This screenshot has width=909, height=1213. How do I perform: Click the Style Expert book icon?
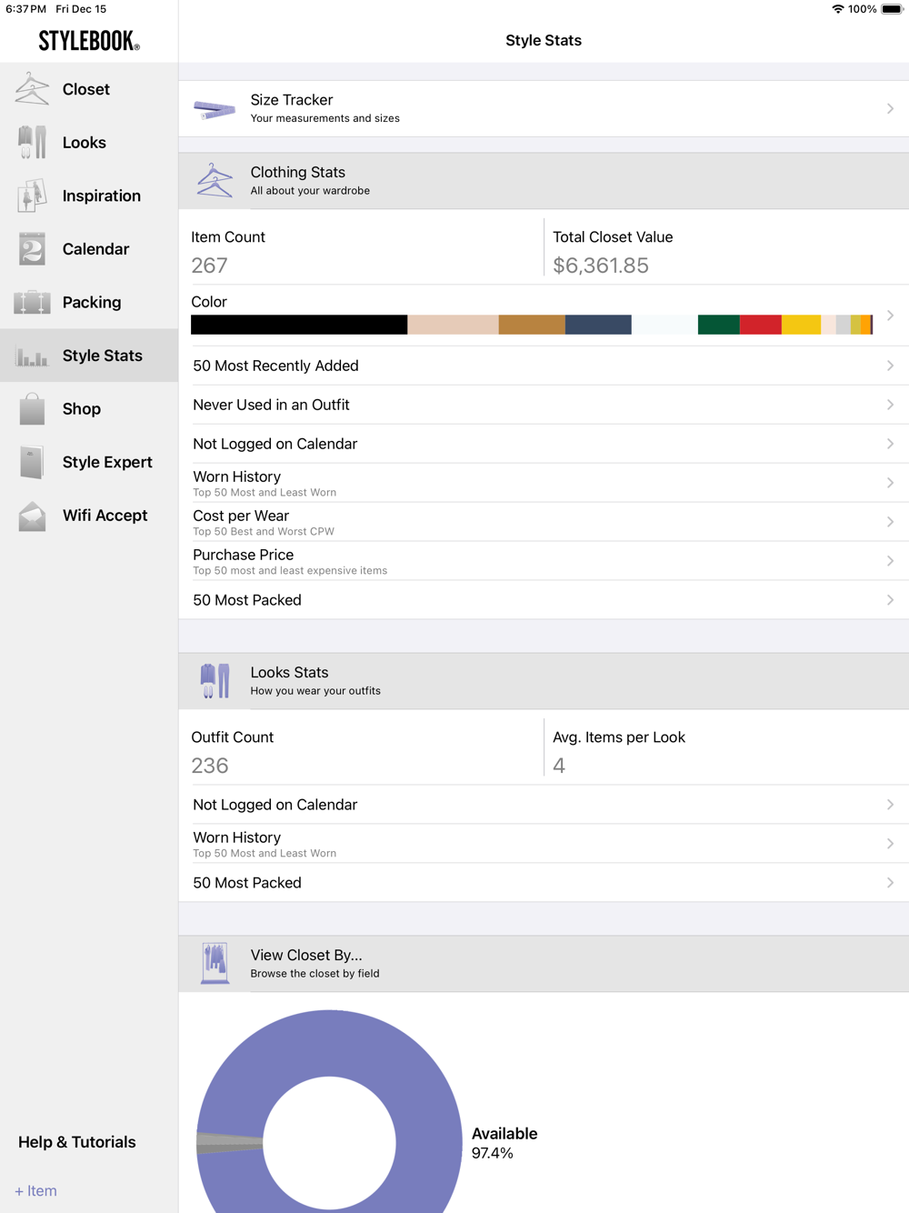[x=32, y=462]
